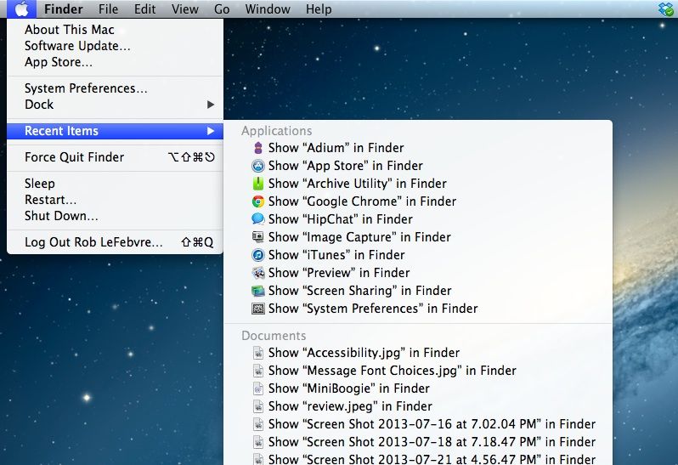Click the green Archive Utility icon
The height and width of the screenshot is (465, 678).
click(258, 184)
